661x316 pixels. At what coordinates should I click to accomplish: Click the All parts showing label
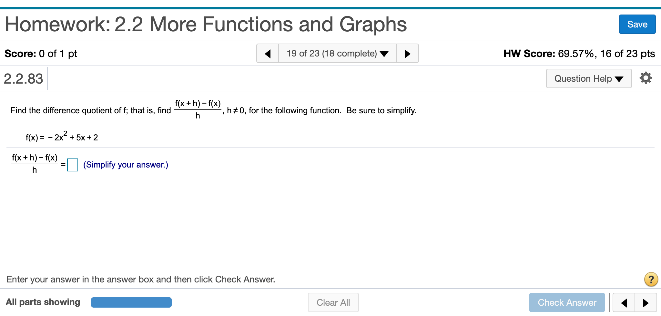pos(43,302)
